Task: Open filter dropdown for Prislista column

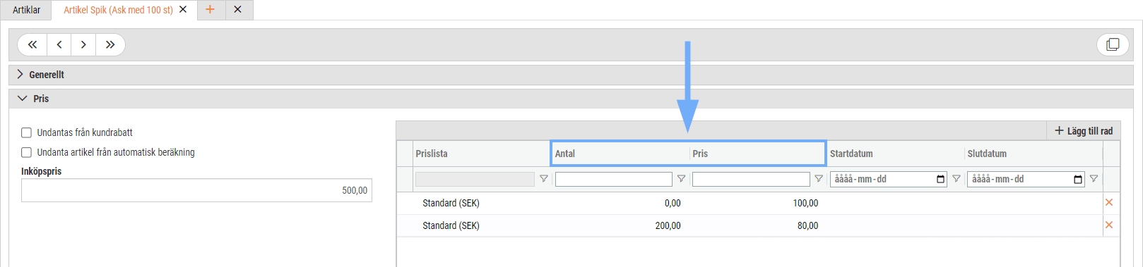Action: point(543,179)
